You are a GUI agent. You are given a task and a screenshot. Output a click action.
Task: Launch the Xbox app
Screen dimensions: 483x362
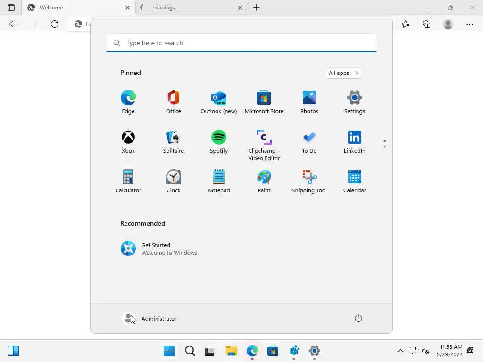coord(128,142)
